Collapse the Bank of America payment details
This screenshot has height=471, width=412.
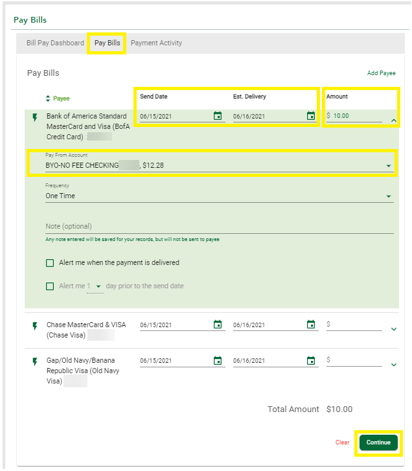(394, 121)
